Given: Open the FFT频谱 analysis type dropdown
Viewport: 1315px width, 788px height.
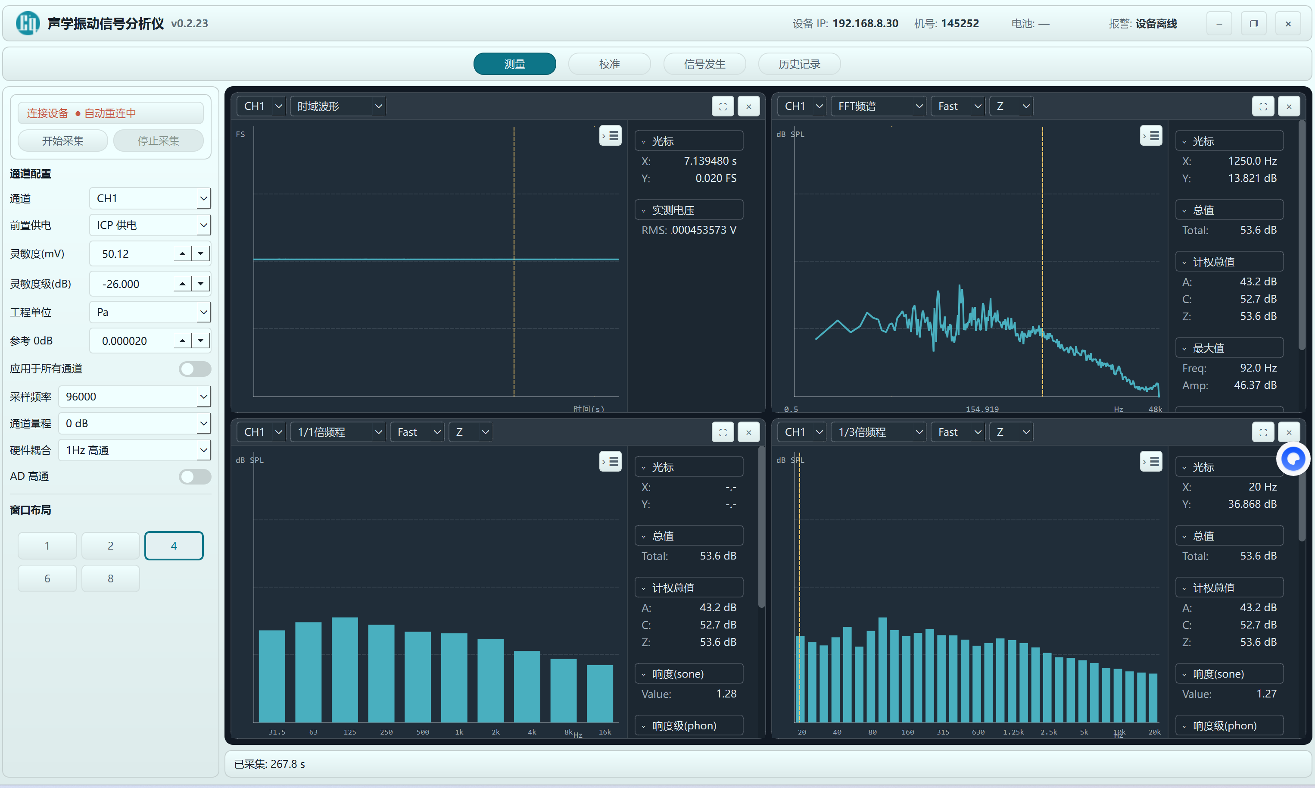Looking at the screenshot, I should tap(878, 106).
